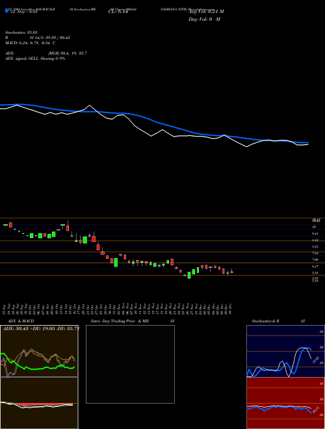Click the '(SADHANA NITR)' symbol title text
This screenshot has width=325, height=429.
(174, 9)
